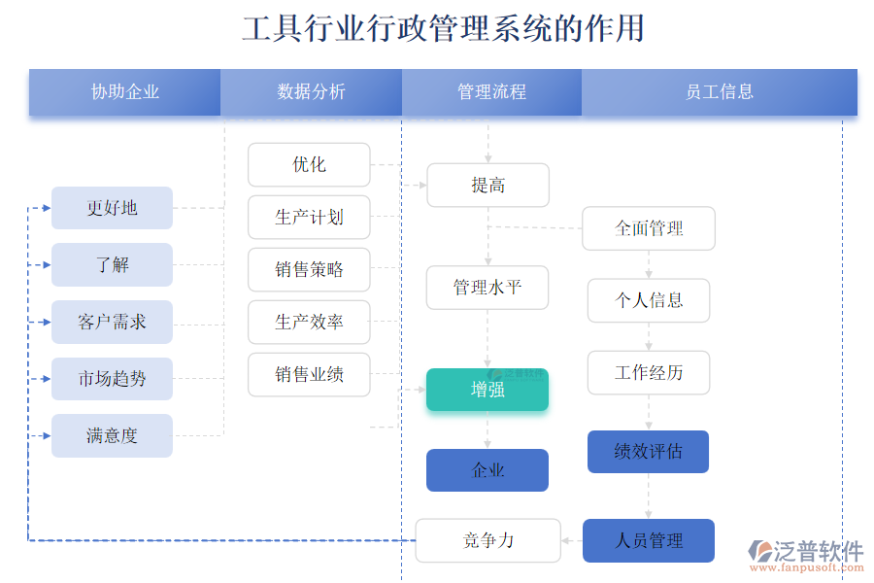Select the highlighted green 增强 node
The height and width of the screenshot is (583, 874).
487,390
